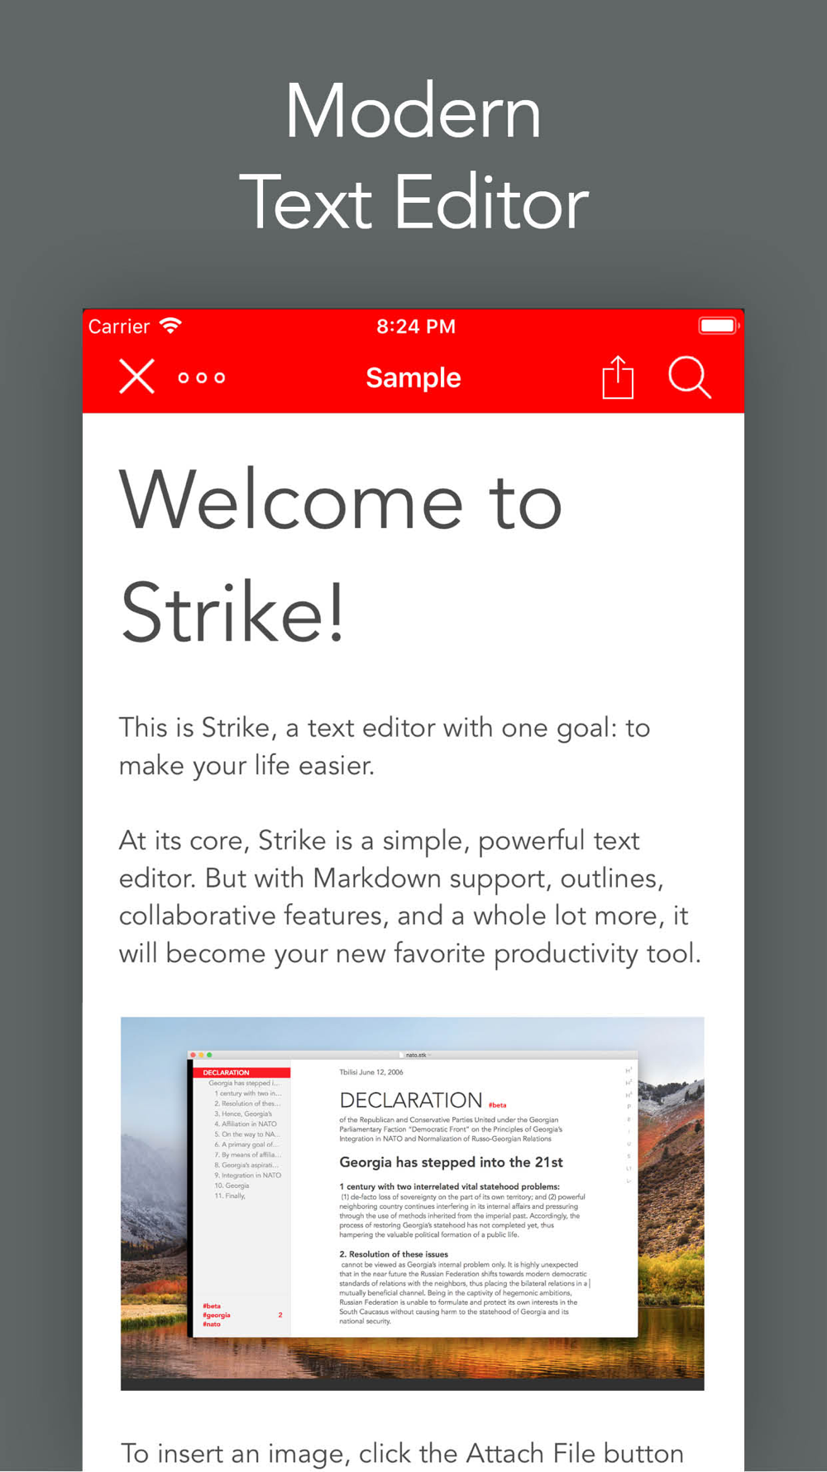Tap the 8:24 PM clock

click(416, 326)
